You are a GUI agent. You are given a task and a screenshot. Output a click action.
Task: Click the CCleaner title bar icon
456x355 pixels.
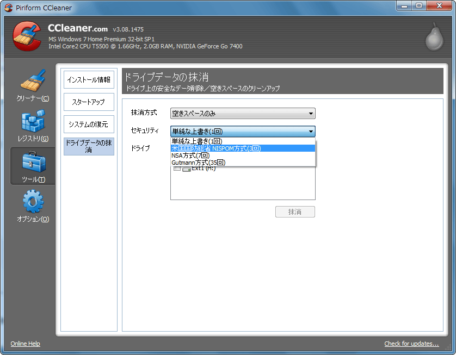8,8
